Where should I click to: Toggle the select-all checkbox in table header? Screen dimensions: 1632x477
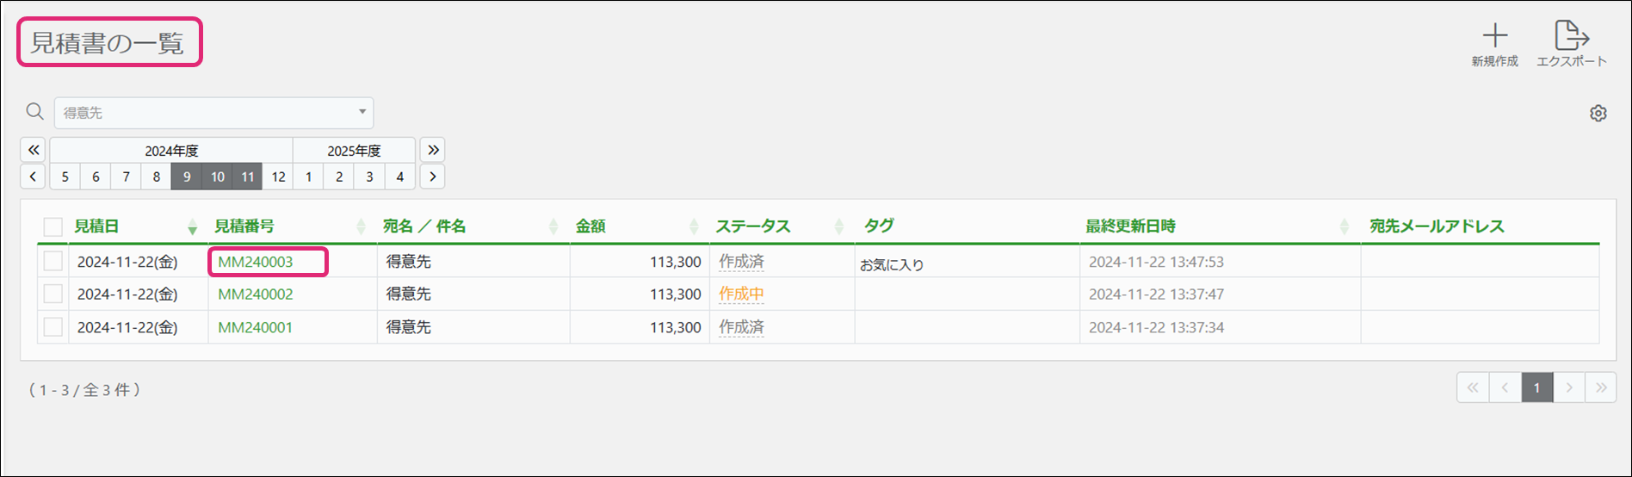click(53, 226)
